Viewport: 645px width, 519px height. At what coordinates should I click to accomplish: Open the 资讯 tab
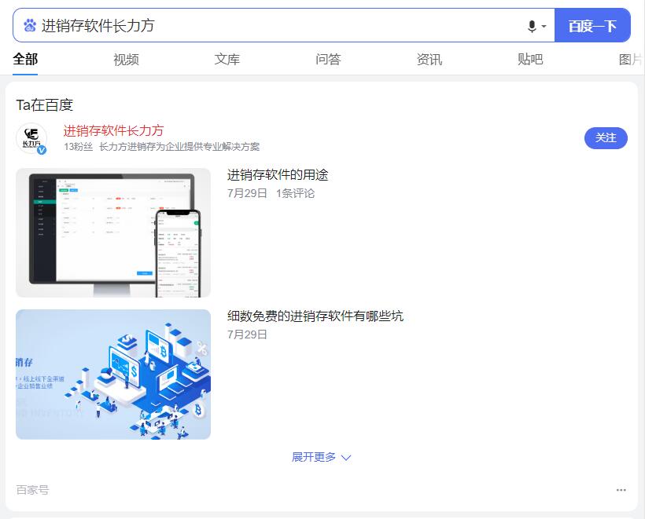pos(429,60)
